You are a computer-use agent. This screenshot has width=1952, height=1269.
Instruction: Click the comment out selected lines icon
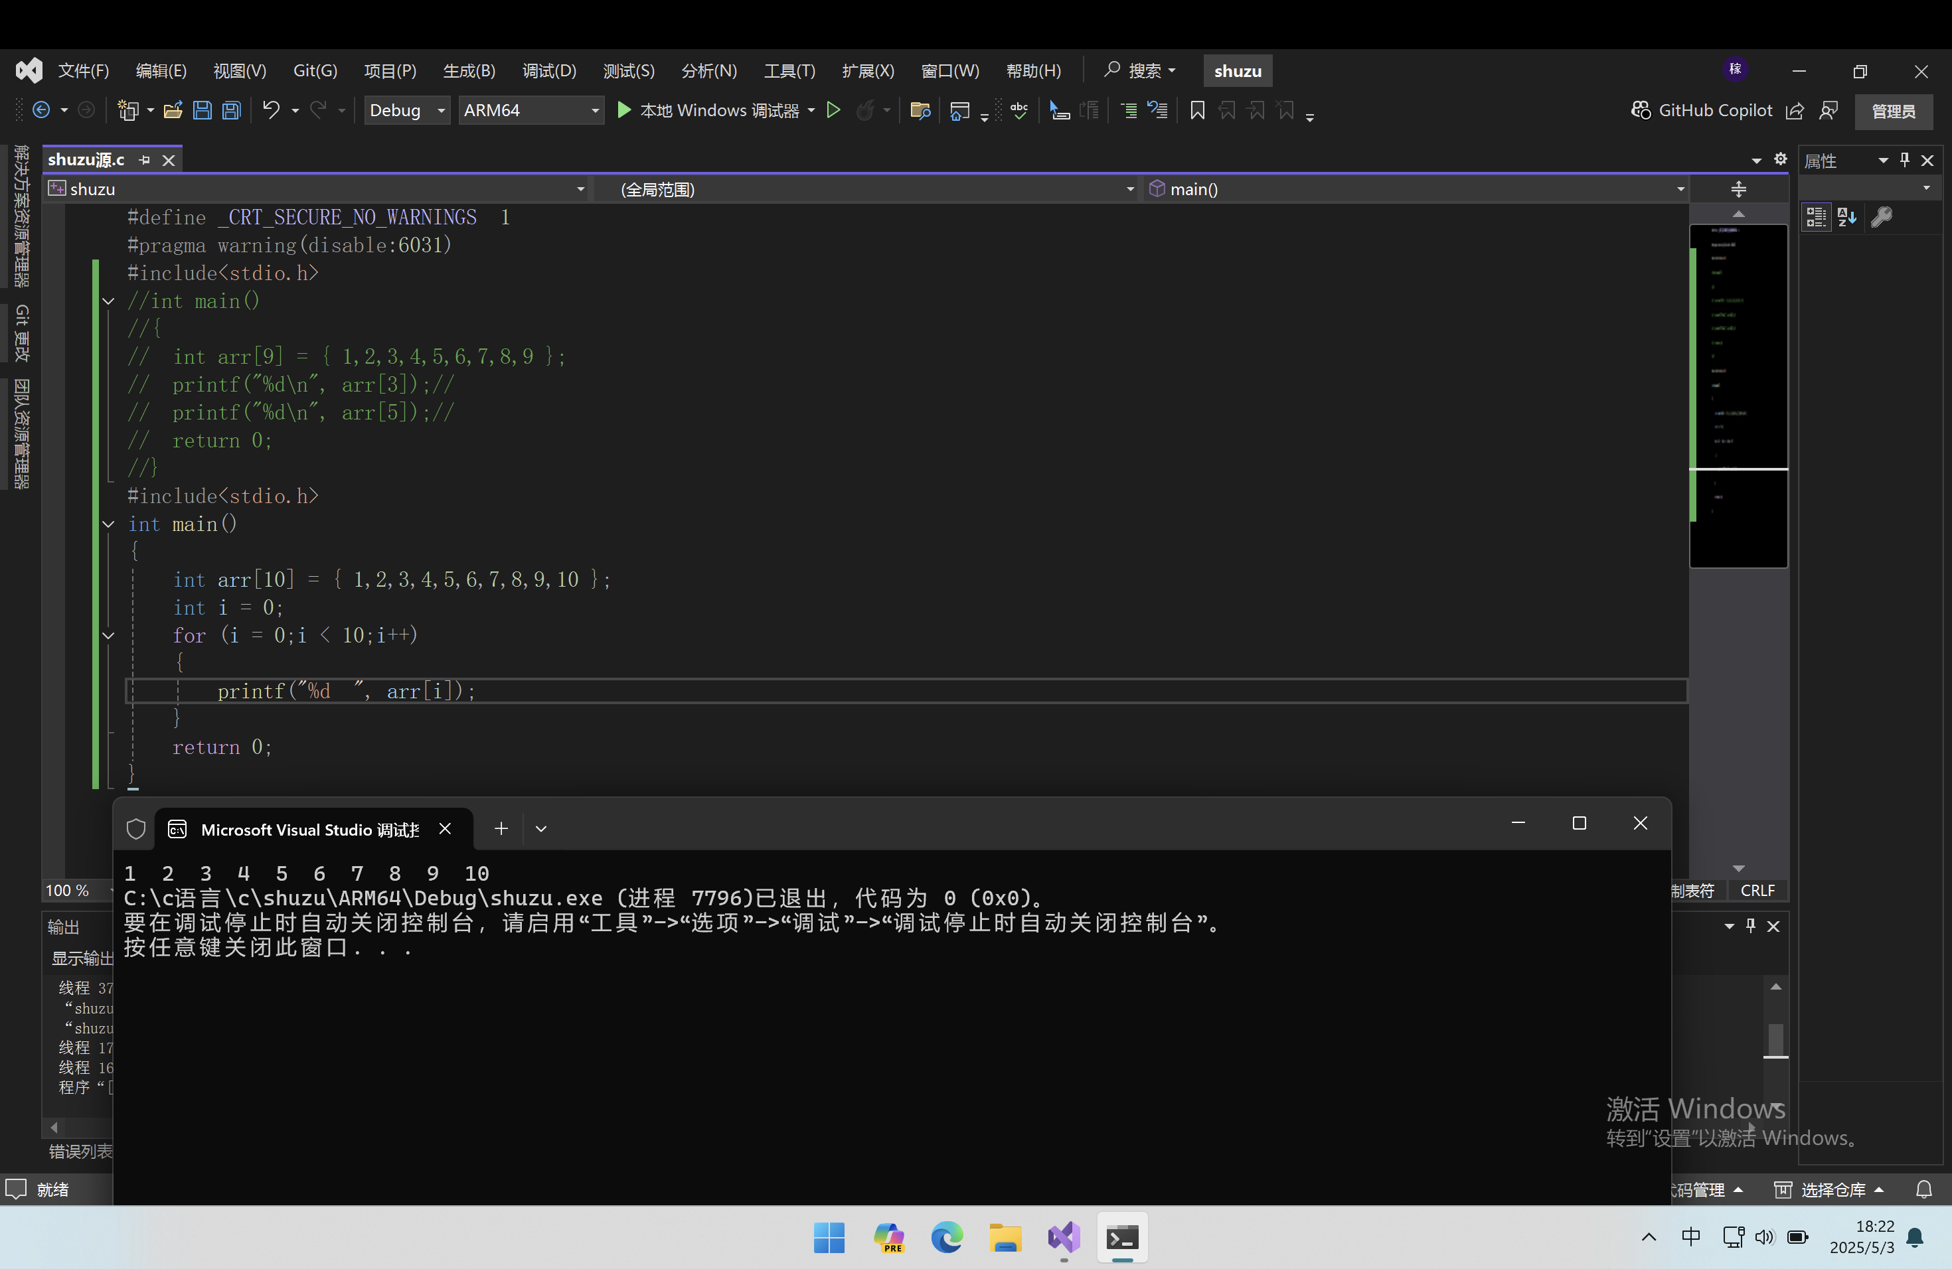coord(1129,110)
